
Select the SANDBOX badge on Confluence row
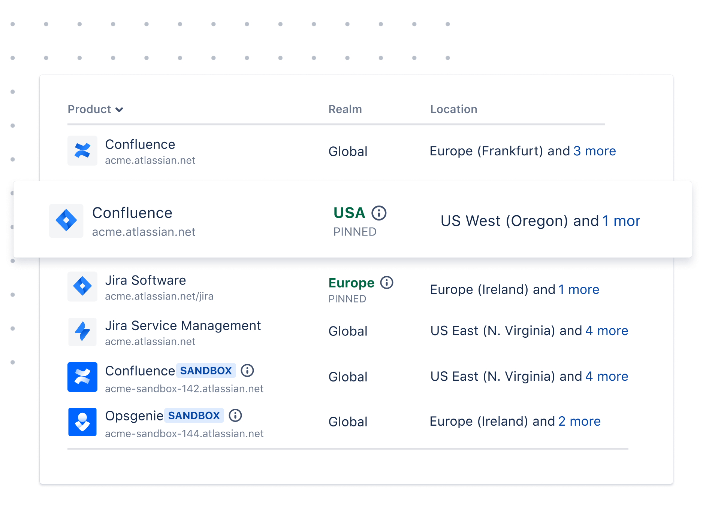click(206, 370)
